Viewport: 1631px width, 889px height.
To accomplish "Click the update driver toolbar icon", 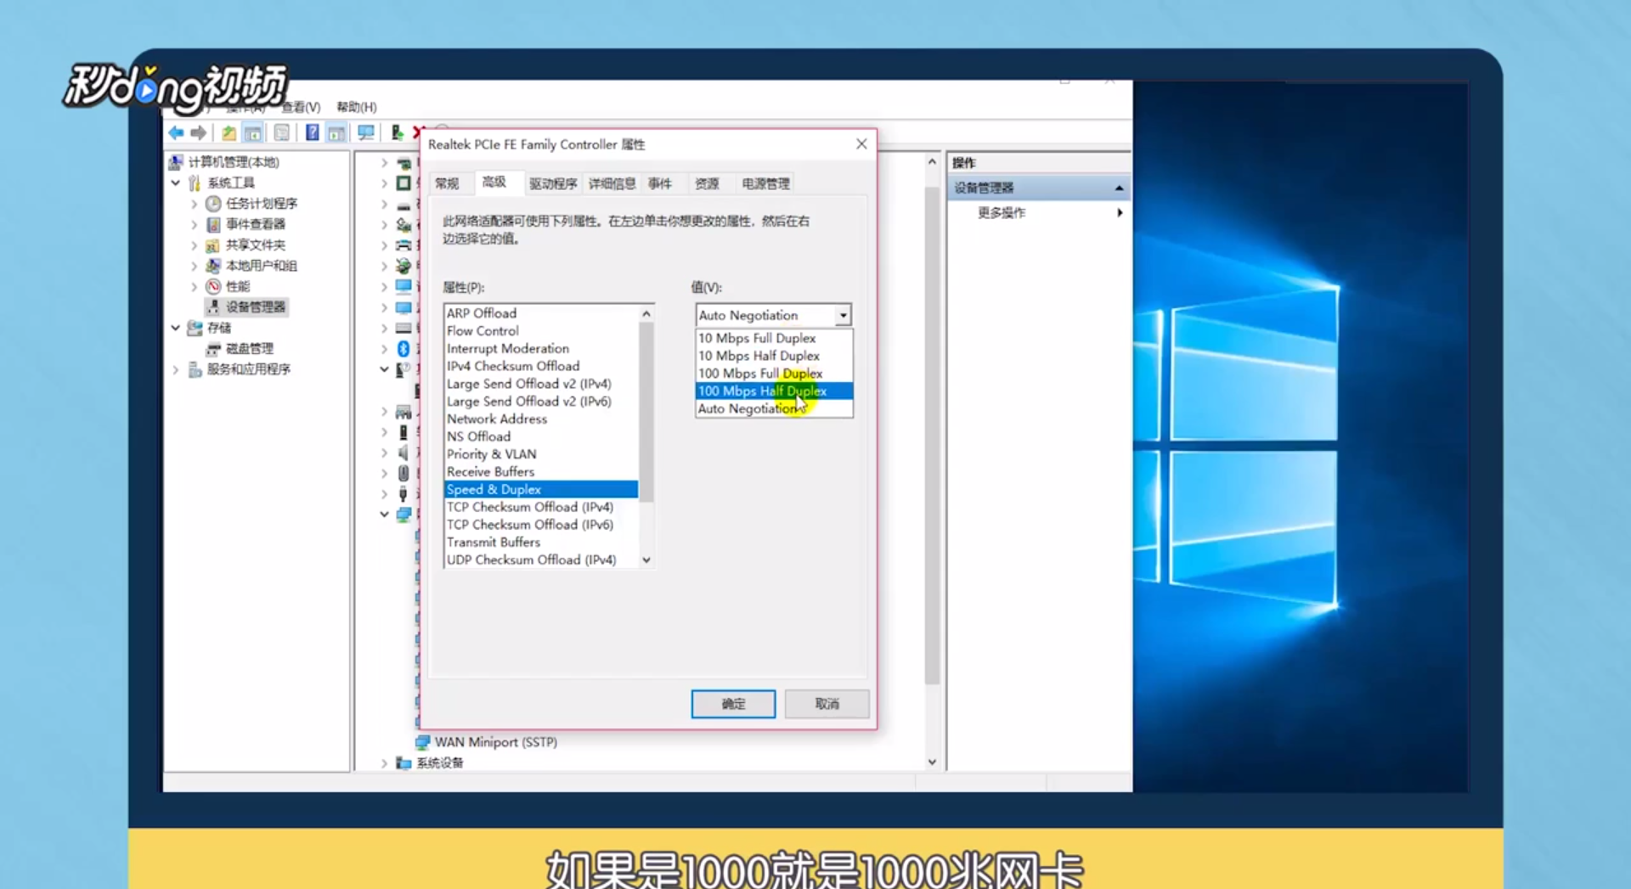I will 397,132.
